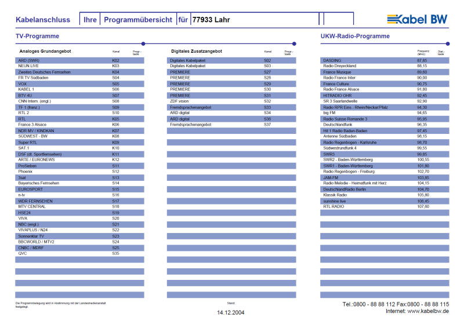Select the 'RTL 2' channel row
Screen dimensions: 464x328
(79, 113)
